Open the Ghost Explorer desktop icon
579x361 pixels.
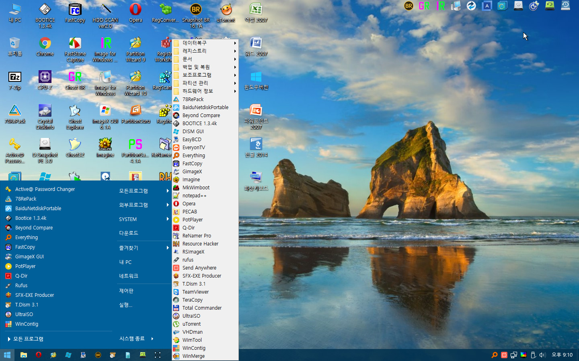[75, 116]
